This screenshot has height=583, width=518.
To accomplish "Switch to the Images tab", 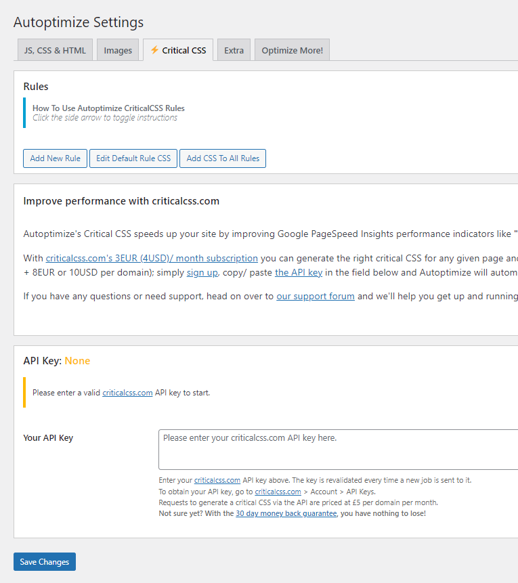I will (x=118, y=50).
